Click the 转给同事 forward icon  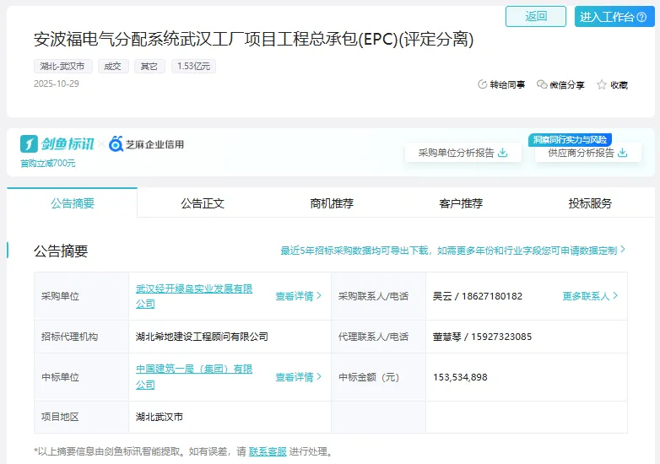tap(483, 85)
